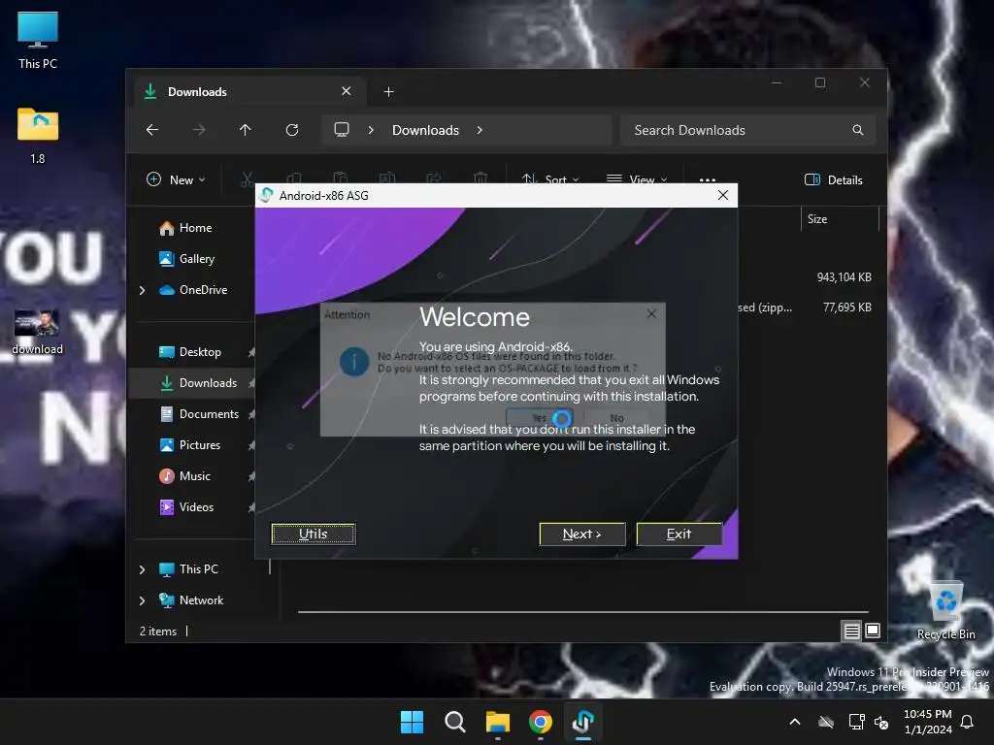Screen dimensions: 994x745
Task: Open the notifications bell
Action: 968,722
